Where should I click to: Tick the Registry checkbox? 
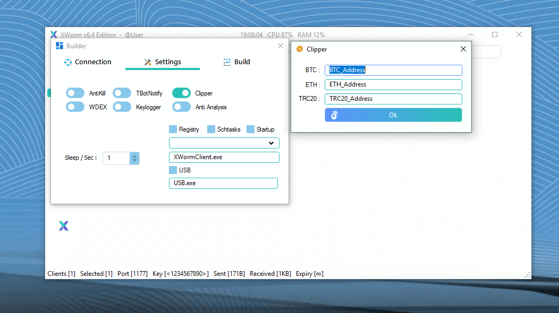[x=173, y=129]
